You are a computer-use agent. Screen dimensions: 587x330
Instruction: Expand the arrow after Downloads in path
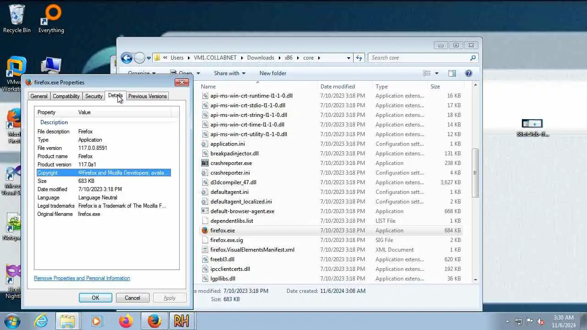point(279,58)
